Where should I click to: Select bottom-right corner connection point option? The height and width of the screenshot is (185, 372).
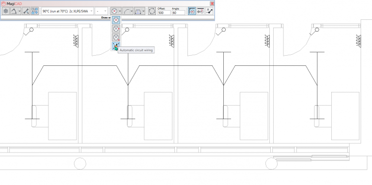(116, 37)
